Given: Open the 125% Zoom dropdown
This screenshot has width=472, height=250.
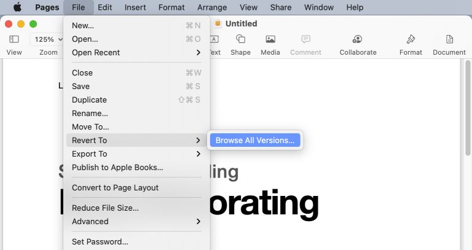Looking at the screenshot, I should point(48,39).
